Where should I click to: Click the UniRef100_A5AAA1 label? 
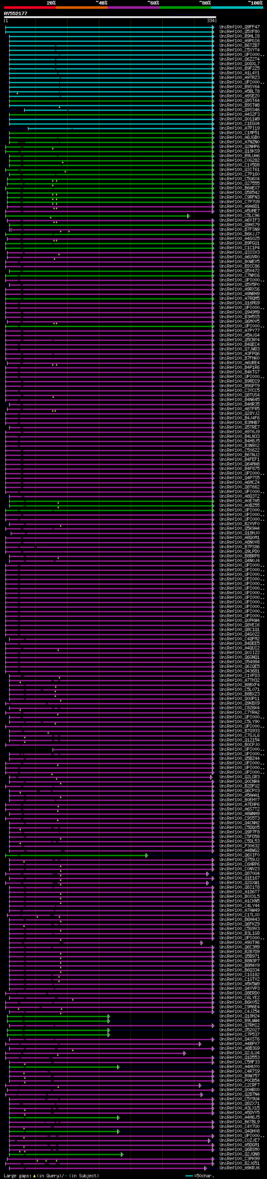click(239, 795)
